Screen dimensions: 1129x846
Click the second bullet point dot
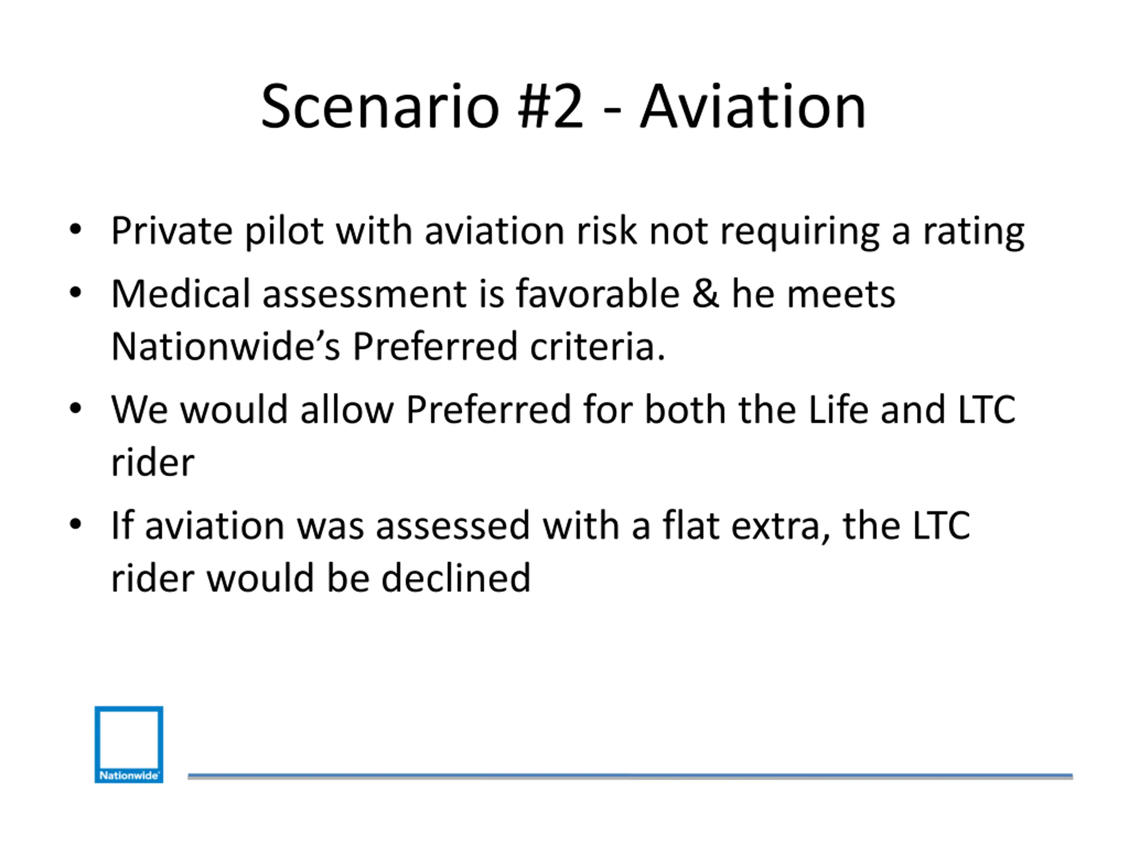coord(75,292)
